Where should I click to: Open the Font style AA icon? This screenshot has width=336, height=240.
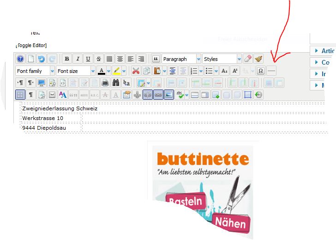pos(63,95)
